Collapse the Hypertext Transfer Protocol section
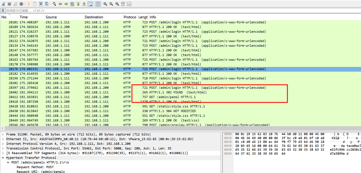The width and height of the screenshot is (361, 173). [x=3, y=158]
